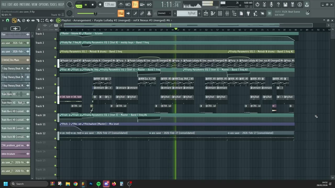Select the Slip tool in playlist toolbar
The width and height of the screenshot is (335, 188).
33,20
